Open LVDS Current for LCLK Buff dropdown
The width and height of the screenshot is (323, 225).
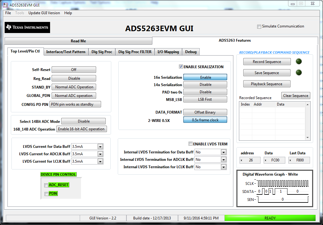100,161
